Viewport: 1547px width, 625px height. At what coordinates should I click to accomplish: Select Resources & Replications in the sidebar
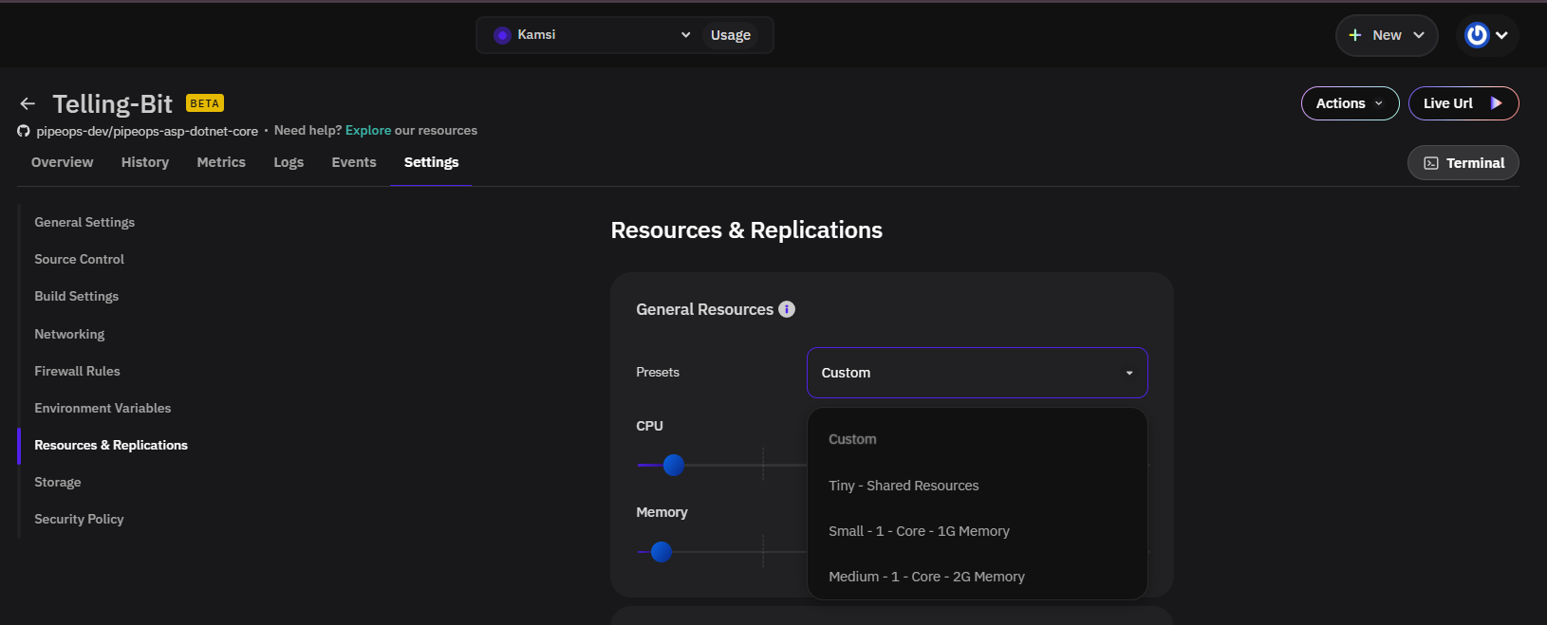pos(111,445)
